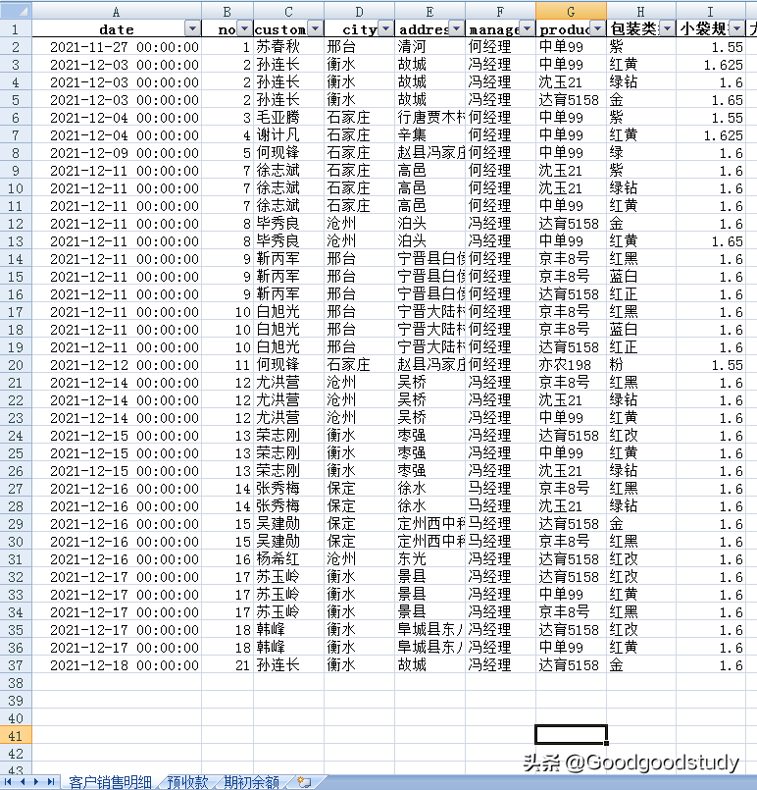Click 红正 packaging cell in row 16
This screenshot has height=790, width=757.
[x=641, y=294]
